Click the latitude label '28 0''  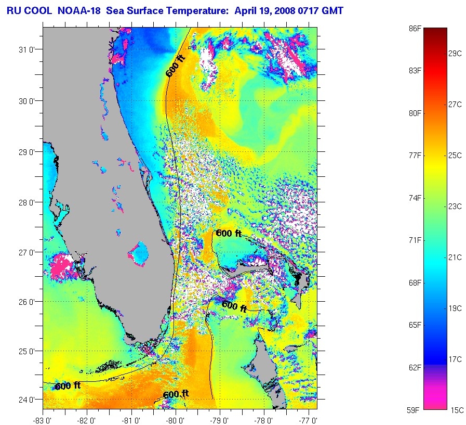[26, 203]
